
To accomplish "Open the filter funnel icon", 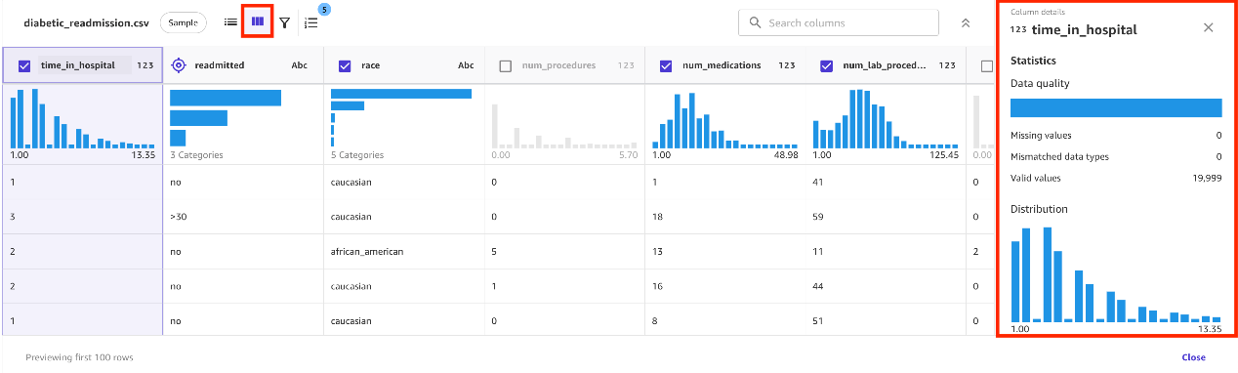I will coord(285,22).
